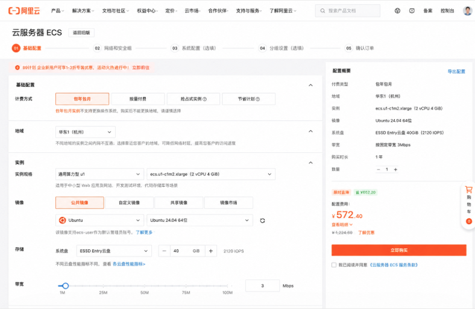Click the shopping cart icon
Viewport: 475px width, 309px height.
[468, 190]
